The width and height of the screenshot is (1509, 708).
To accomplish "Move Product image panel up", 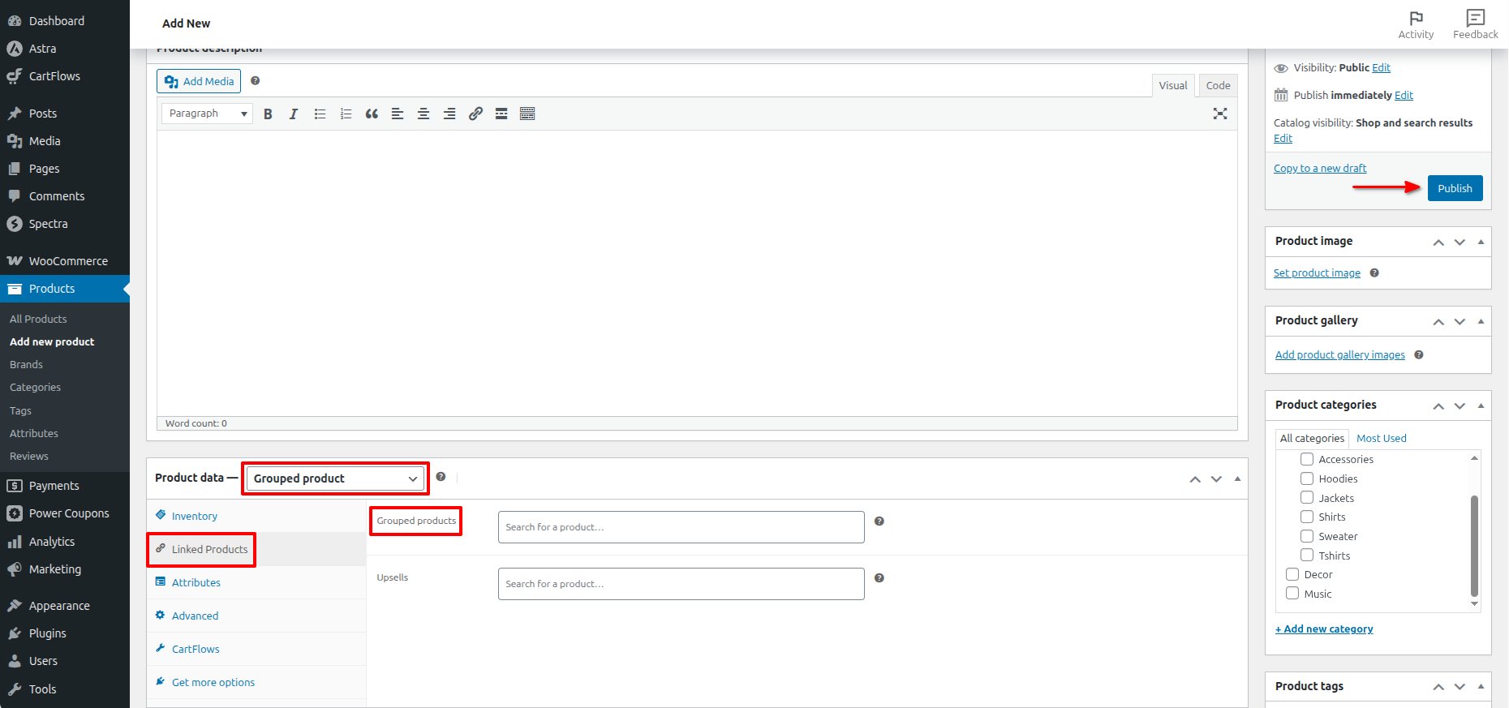I will click(1438, 242).
